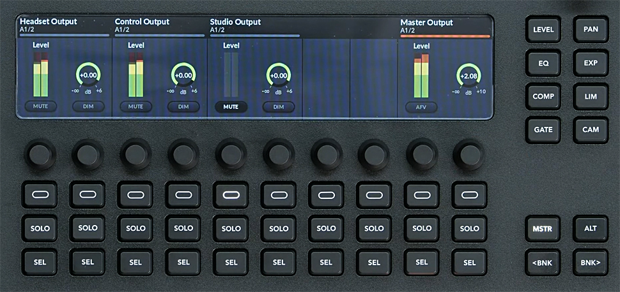Solo the column under Studio Output MUTE

coord(231,228)
